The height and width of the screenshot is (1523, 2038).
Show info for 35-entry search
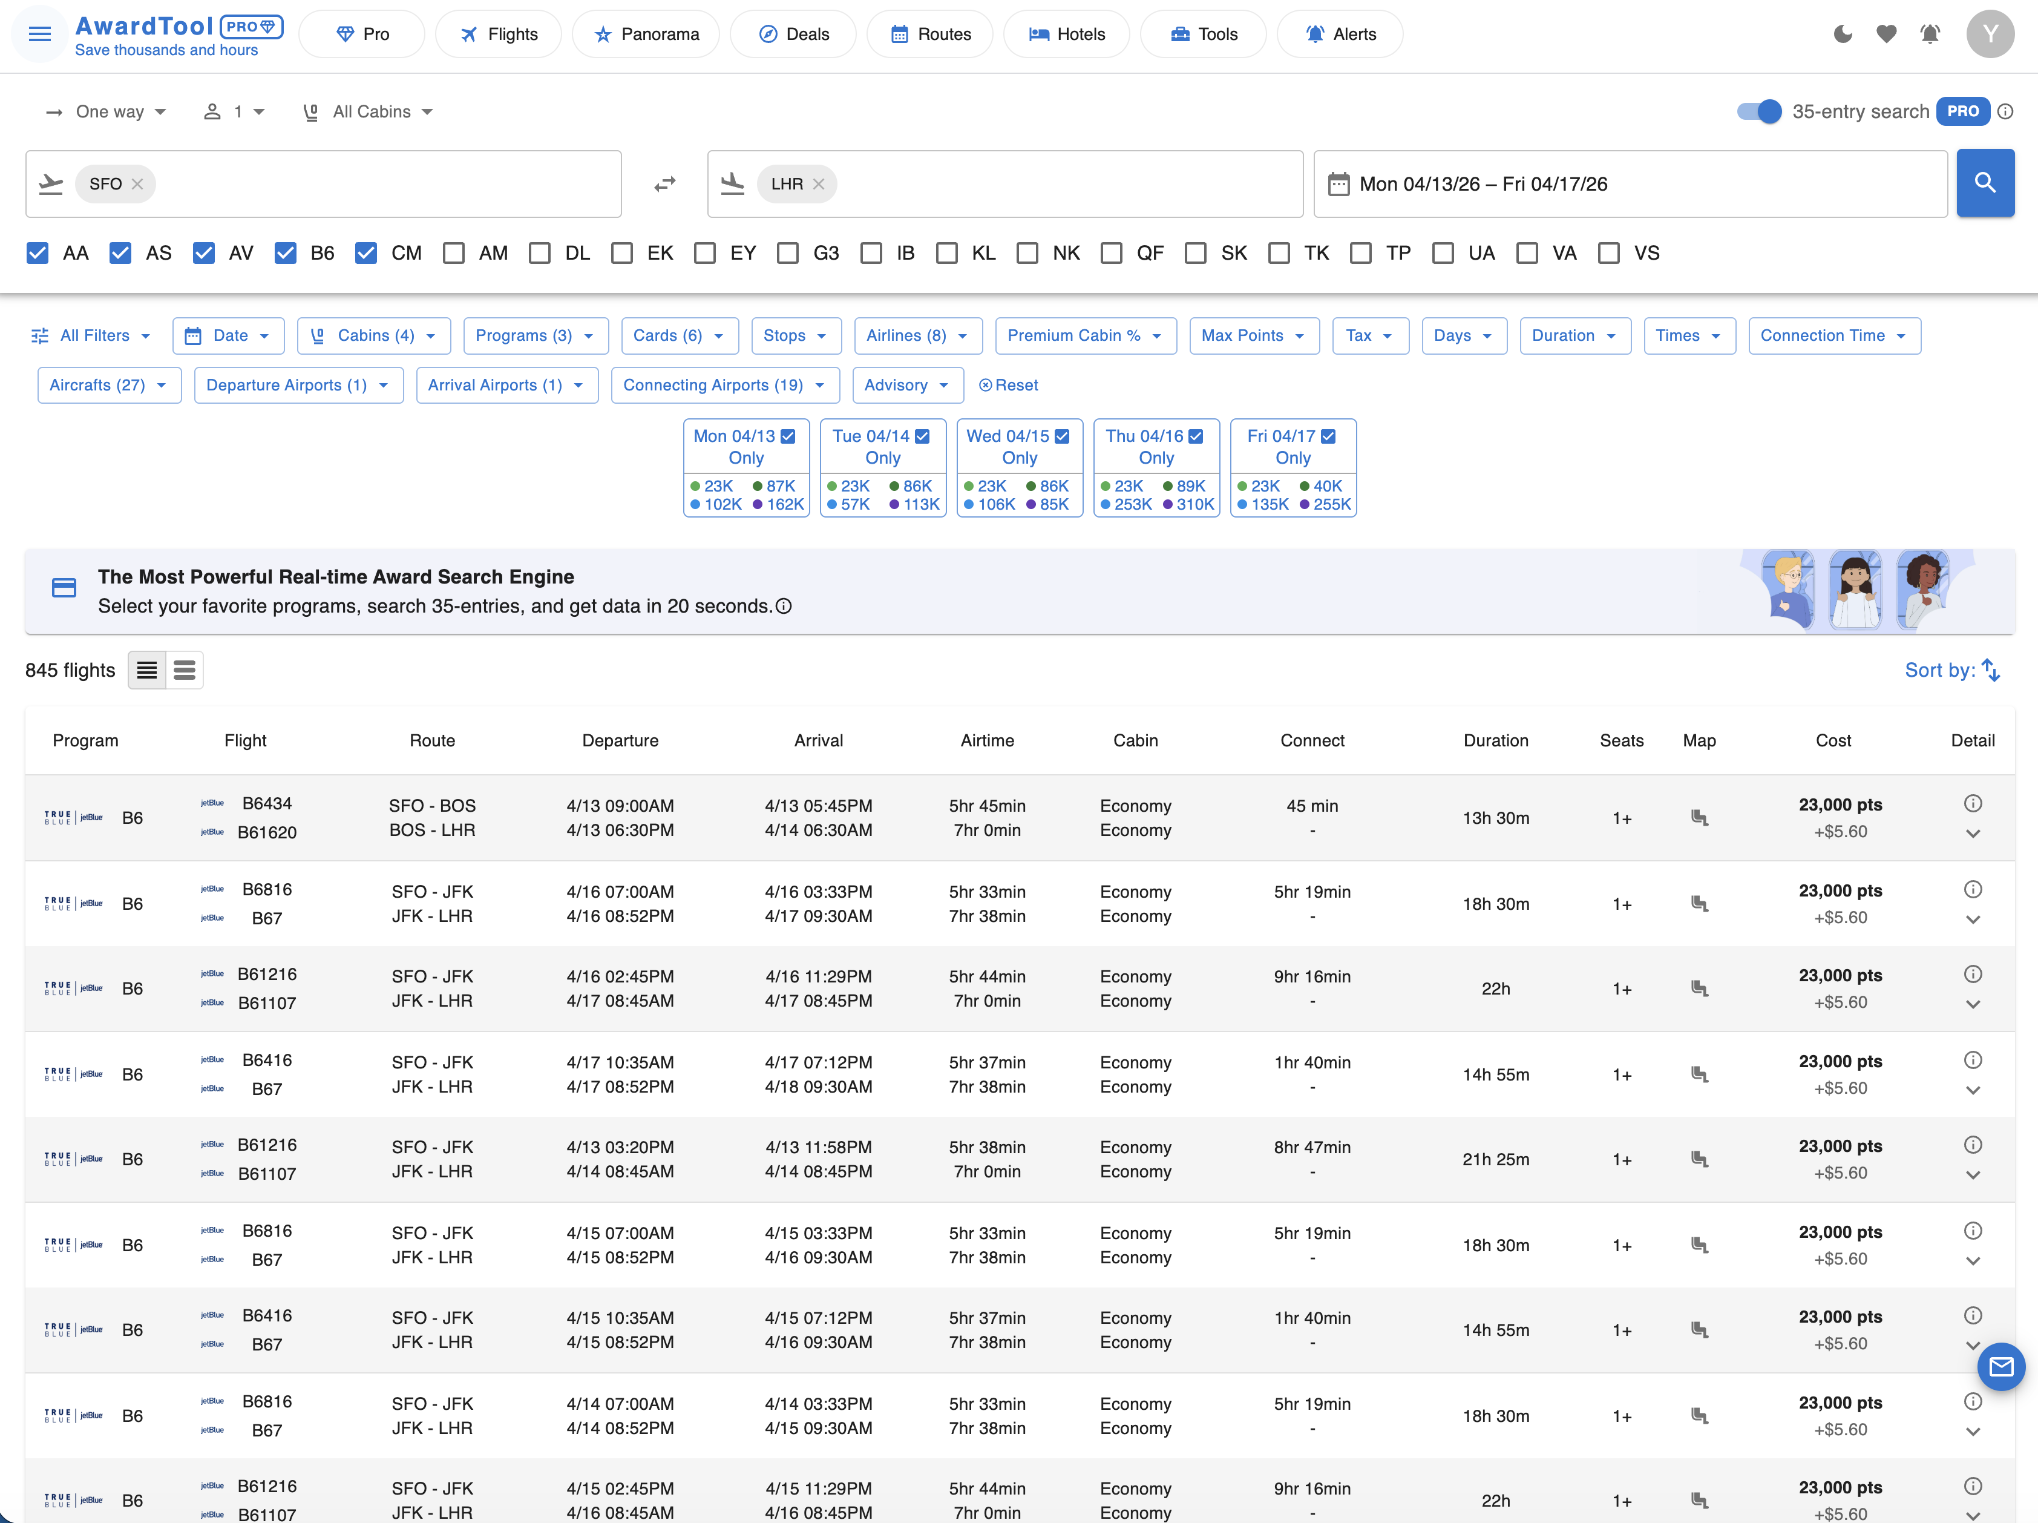click(2005, 111)
